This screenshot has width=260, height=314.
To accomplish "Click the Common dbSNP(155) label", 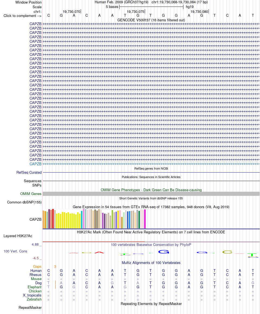I will tap(24, 202).
